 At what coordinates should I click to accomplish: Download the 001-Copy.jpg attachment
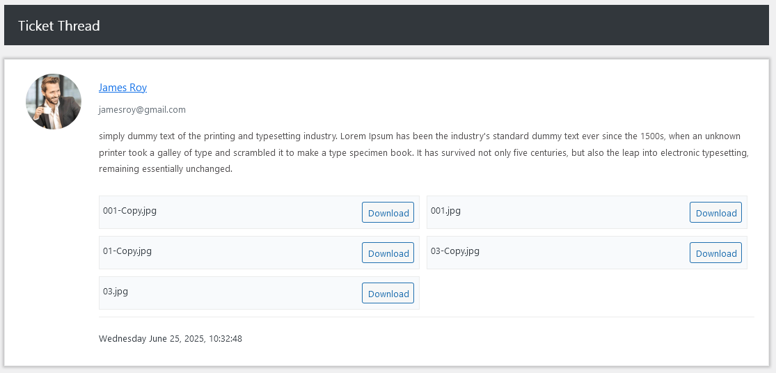tap(388, 213)
